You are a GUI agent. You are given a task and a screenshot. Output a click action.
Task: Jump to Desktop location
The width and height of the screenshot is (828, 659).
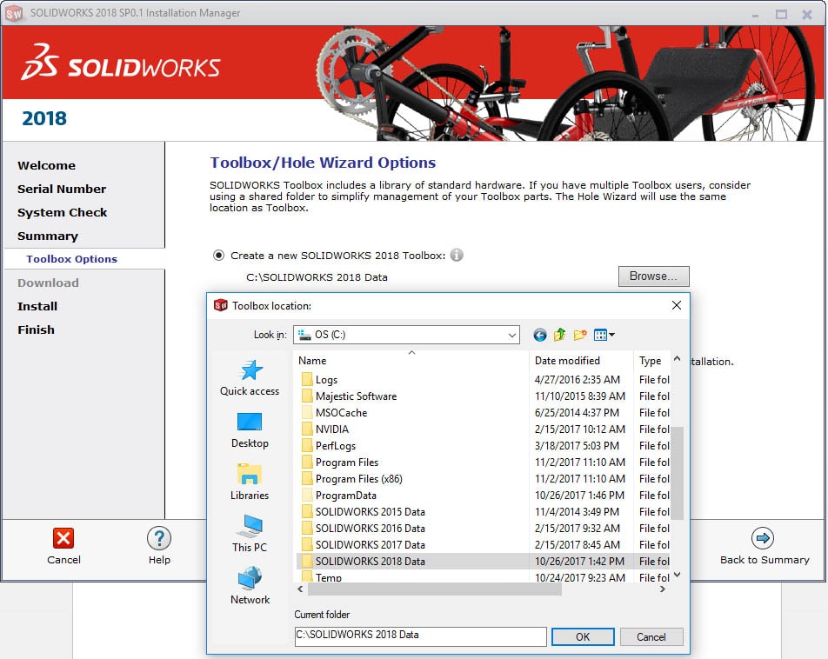click(250, 430)
